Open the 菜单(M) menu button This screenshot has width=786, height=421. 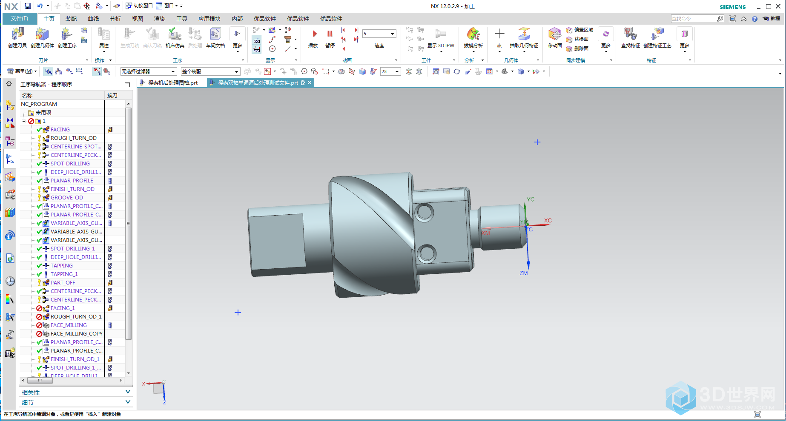22,71
